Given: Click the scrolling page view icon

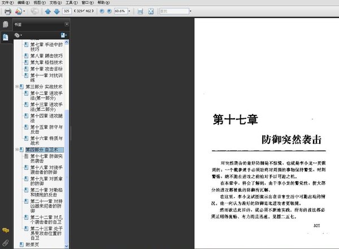Looking at the screenshot, I should click(140, 11).
